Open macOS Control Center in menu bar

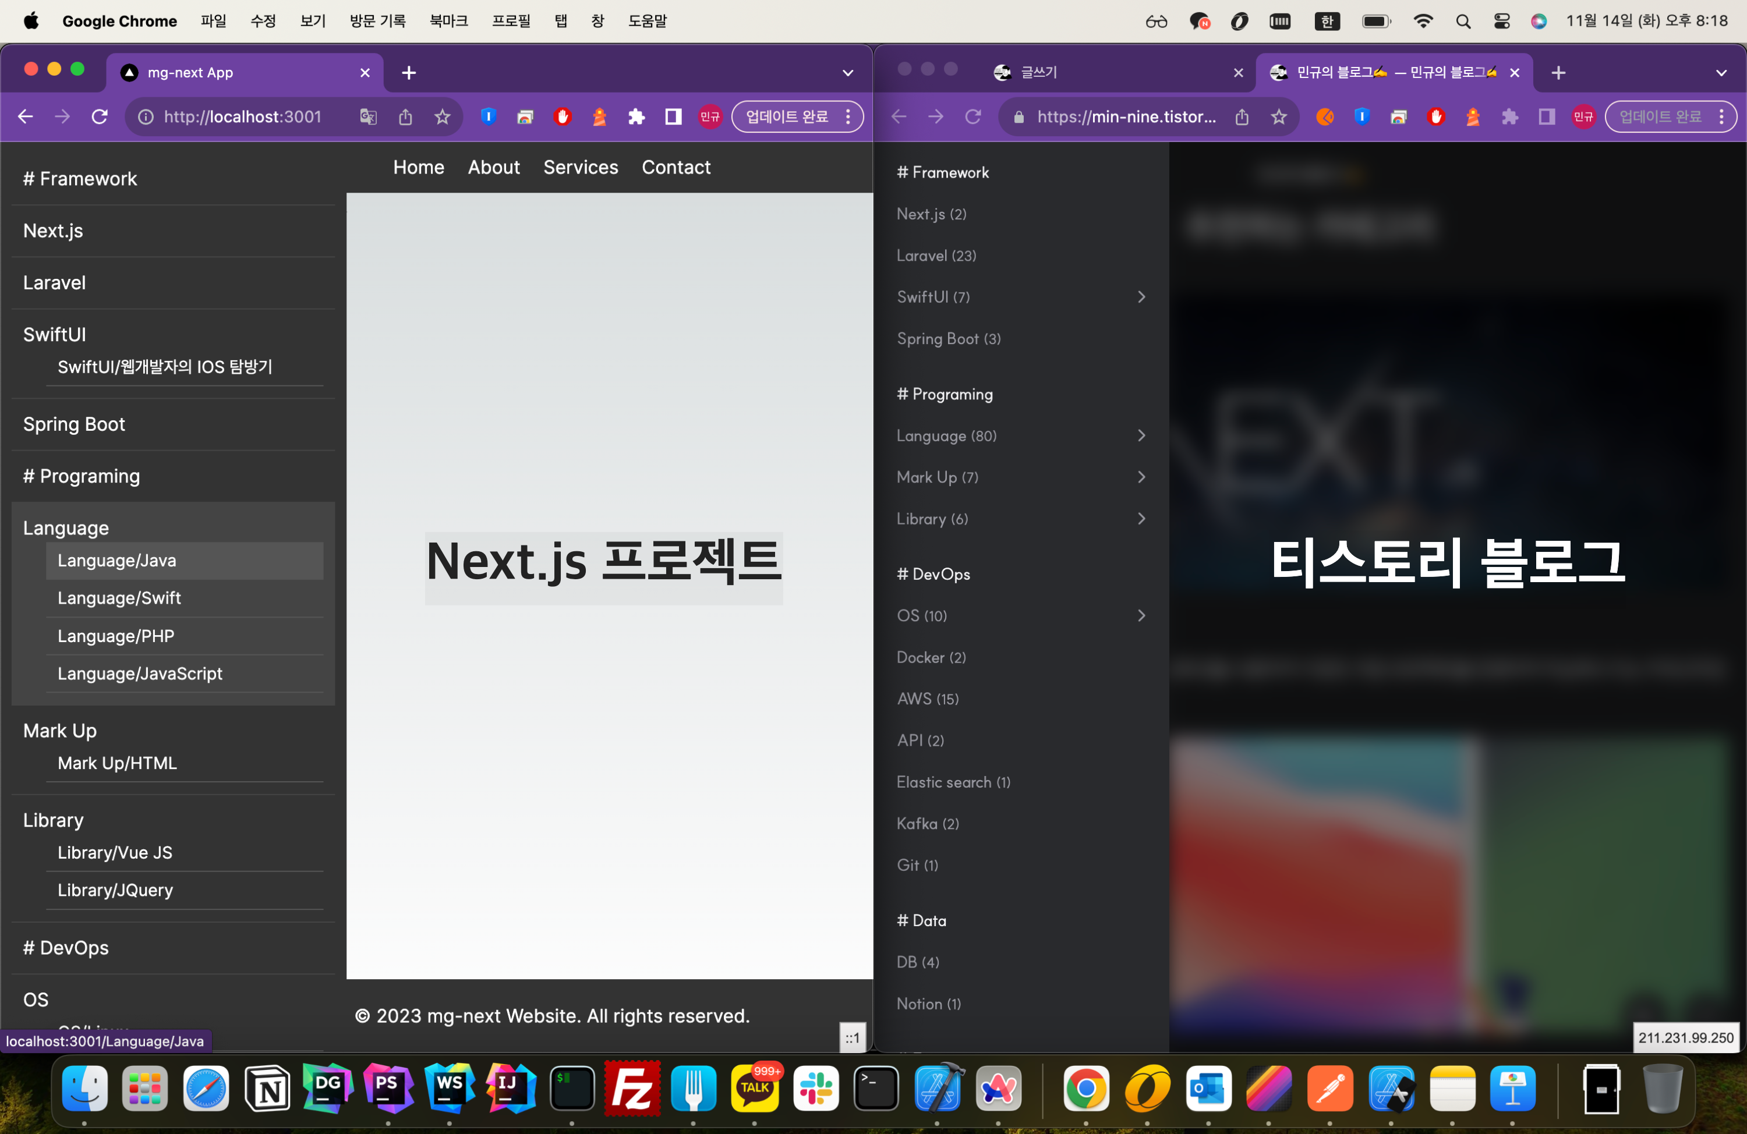tap(1501, 20)
